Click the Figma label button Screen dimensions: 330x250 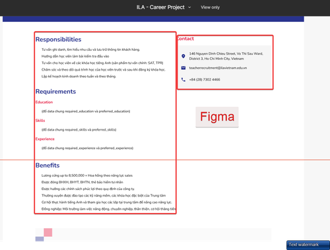pyautogui.click(x=217, y=117)
